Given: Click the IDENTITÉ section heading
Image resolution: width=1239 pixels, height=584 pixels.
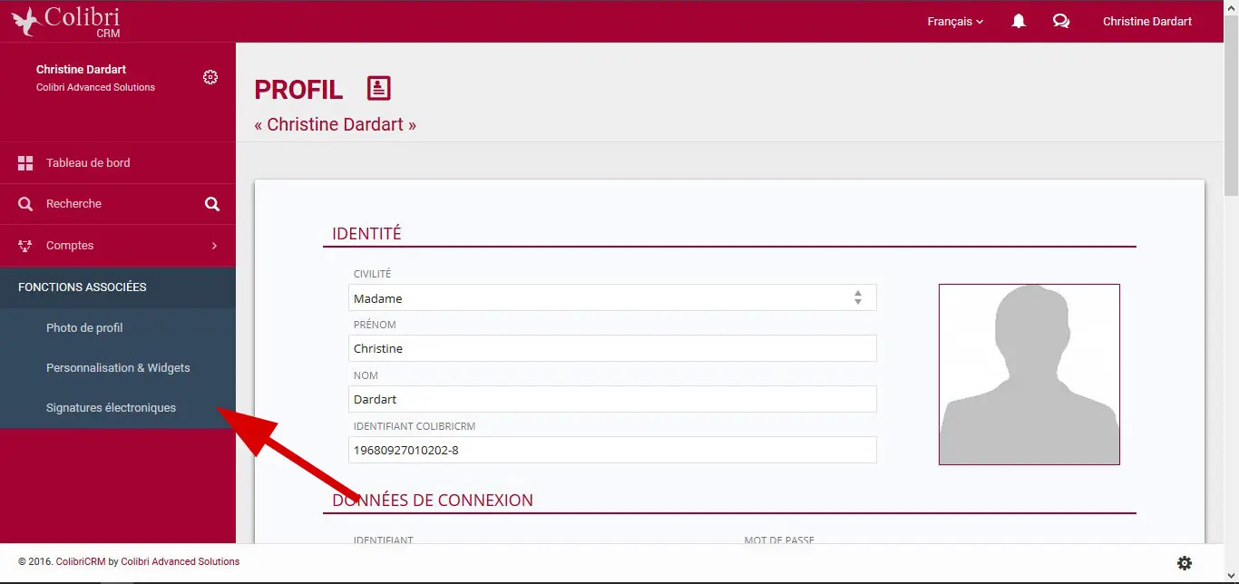Looking at the screenshot, I should tap(366, 234).
